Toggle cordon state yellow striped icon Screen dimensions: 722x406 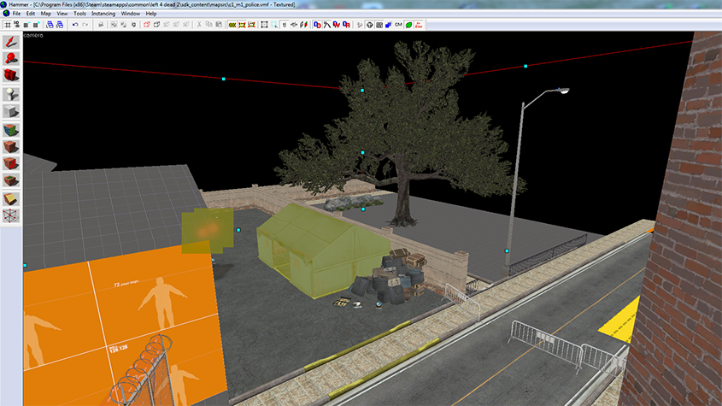point(232,25)
